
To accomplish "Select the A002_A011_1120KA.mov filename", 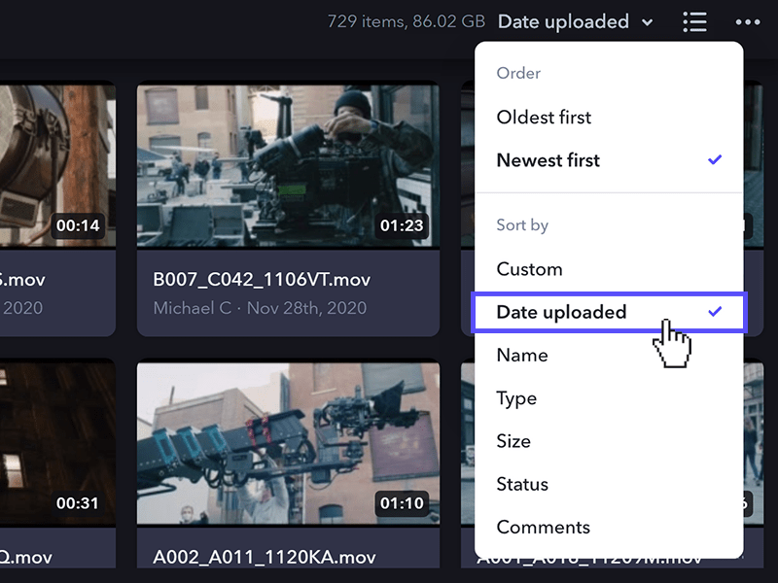I will [264, 557].
